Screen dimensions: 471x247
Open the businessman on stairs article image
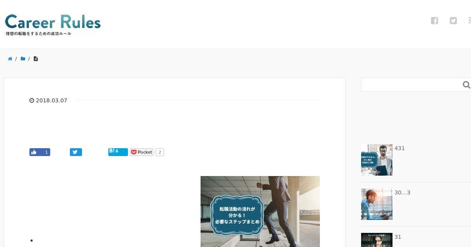260,211
